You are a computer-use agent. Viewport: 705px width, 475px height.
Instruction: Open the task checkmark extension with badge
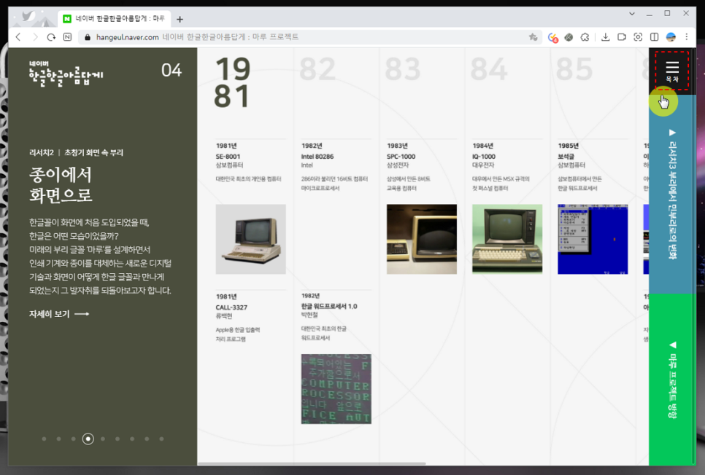(553, 37)
